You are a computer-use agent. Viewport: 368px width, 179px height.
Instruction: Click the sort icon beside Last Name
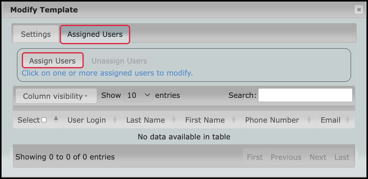(x=174, y=120)
